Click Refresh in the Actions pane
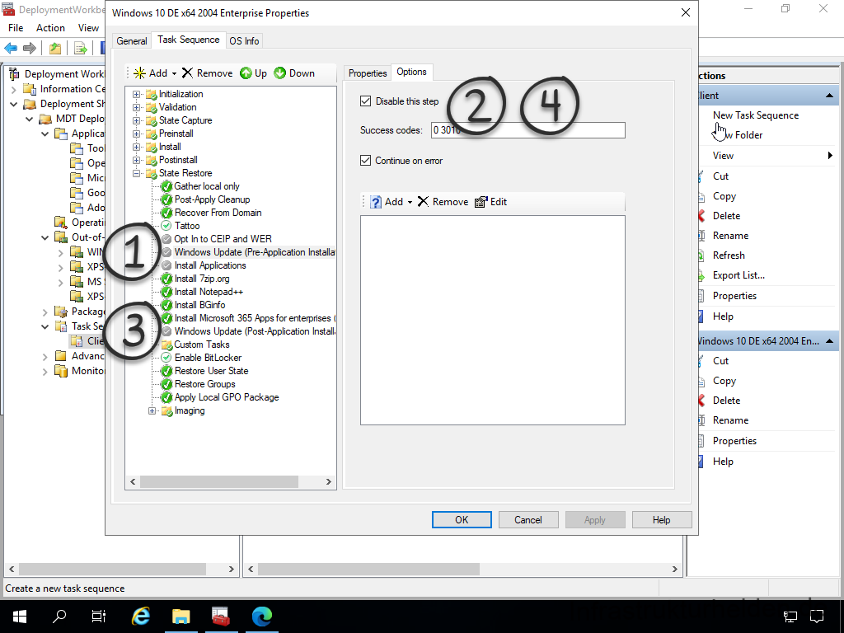This screenshot has height=633, width=844. click(x=729, y=256)
